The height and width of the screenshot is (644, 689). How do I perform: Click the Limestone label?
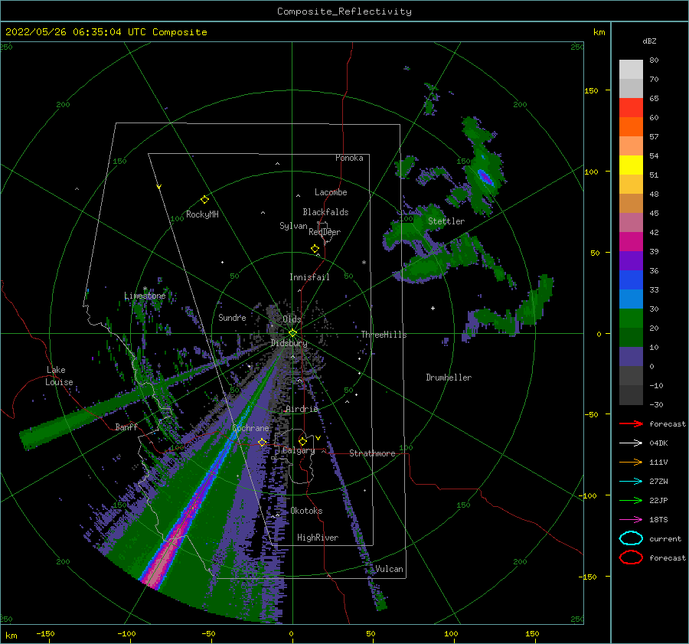click(x=145, y=296)
